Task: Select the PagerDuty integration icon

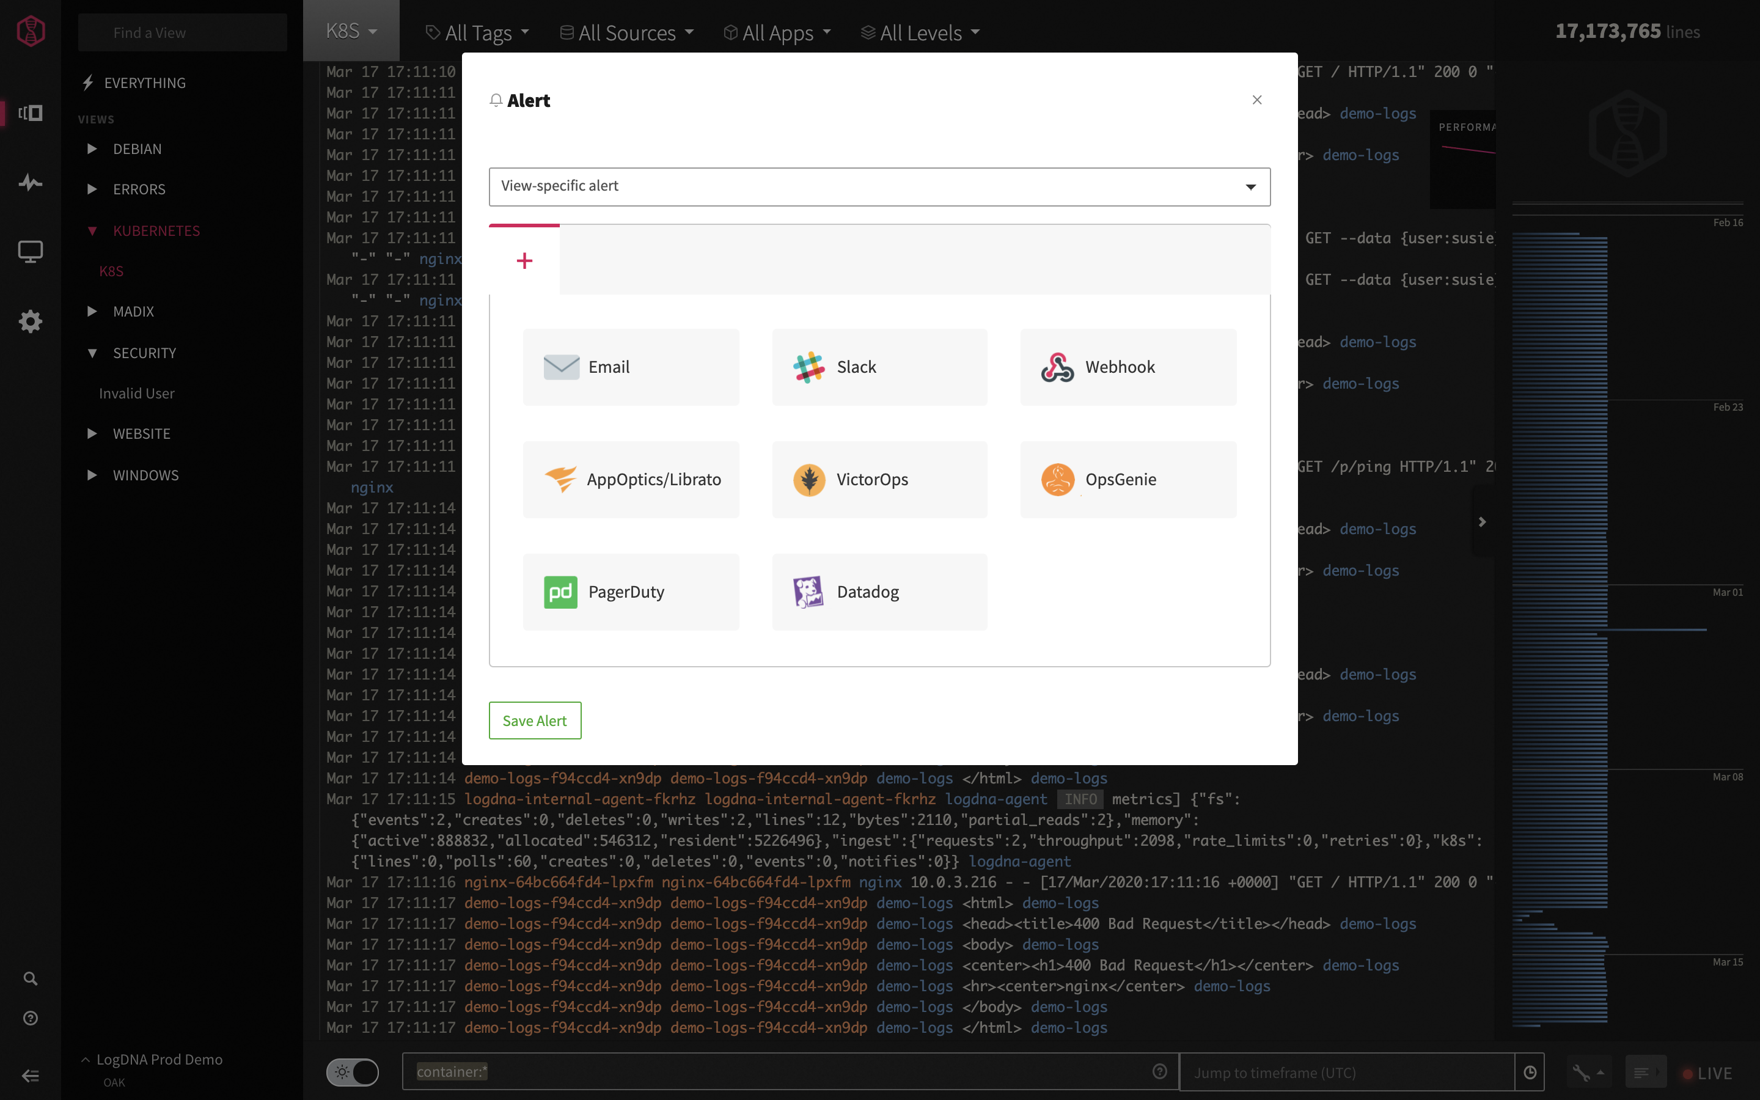Action: (x=560, y=592)
